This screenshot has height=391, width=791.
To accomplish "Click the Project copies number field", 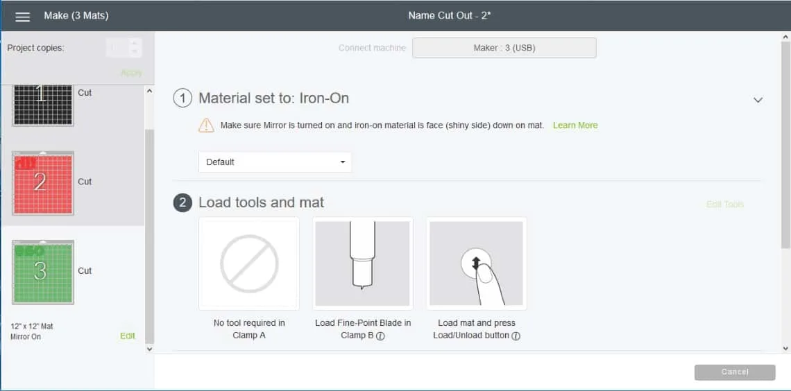I will (x=118, y=48).
